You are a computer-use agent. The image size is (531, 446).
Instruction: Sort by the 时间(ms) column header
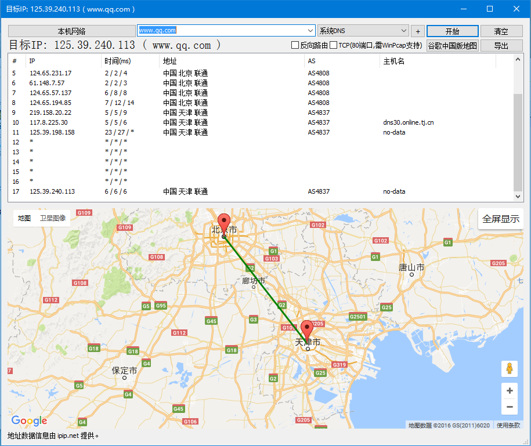point(130,61)
